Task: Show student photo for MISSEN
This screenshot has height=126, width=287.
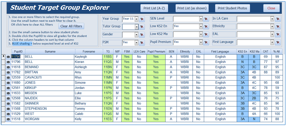Action: click(8, 93)
